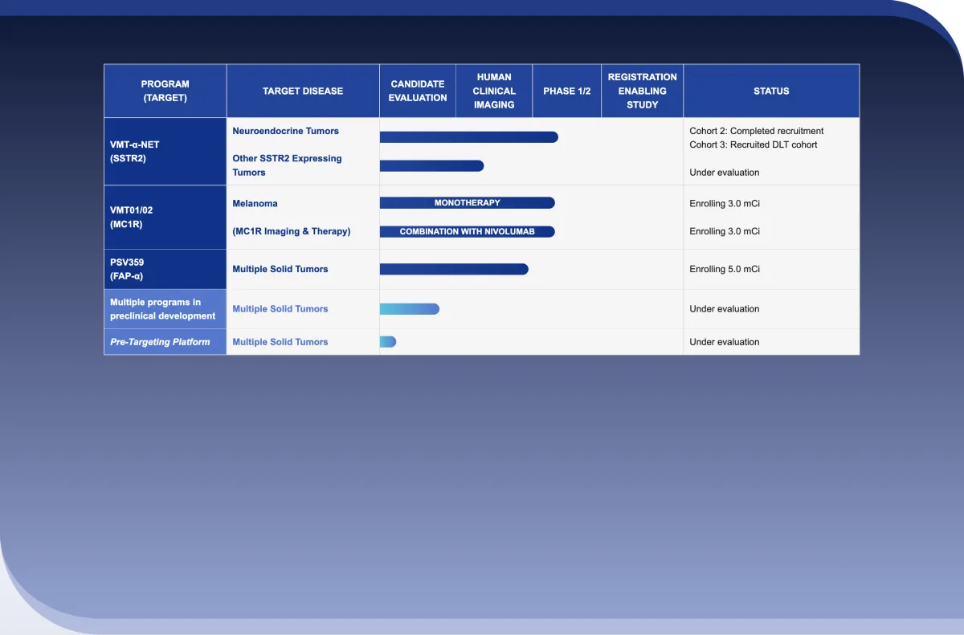The width and height of the screenshot is (964, 635).
Task: Click the Neuroendocrine Tumors disease label
Action: (285, 131)
